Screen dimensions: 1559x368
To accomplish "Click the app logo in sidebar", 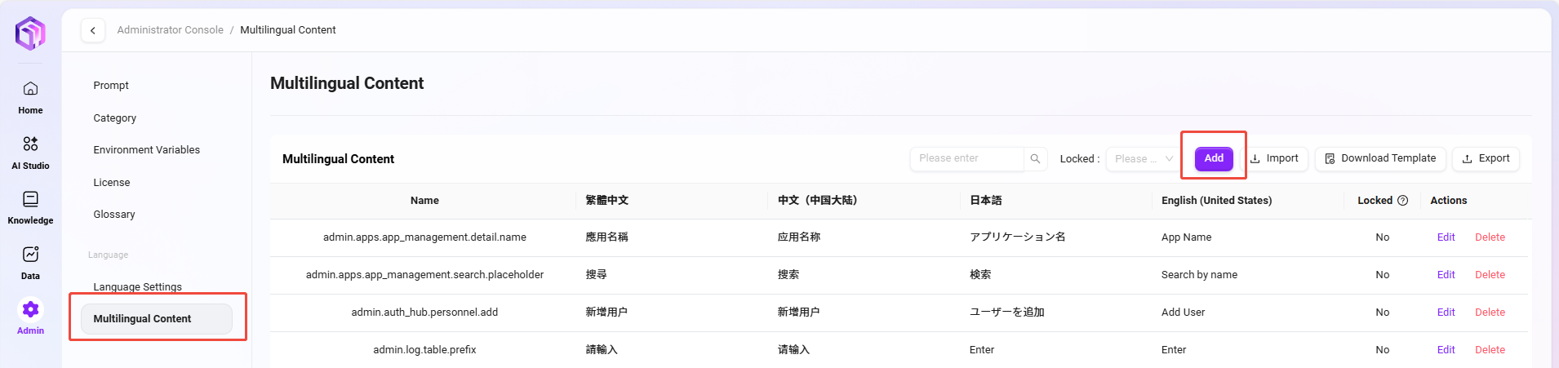I will 30,33.
